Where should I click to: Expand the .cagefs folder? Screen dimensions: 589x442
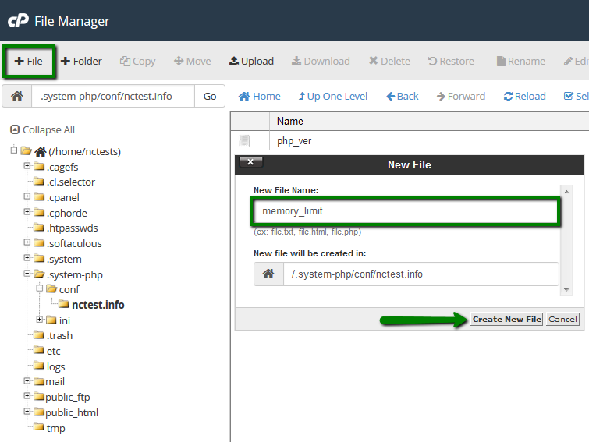click(x=27, y=165)
